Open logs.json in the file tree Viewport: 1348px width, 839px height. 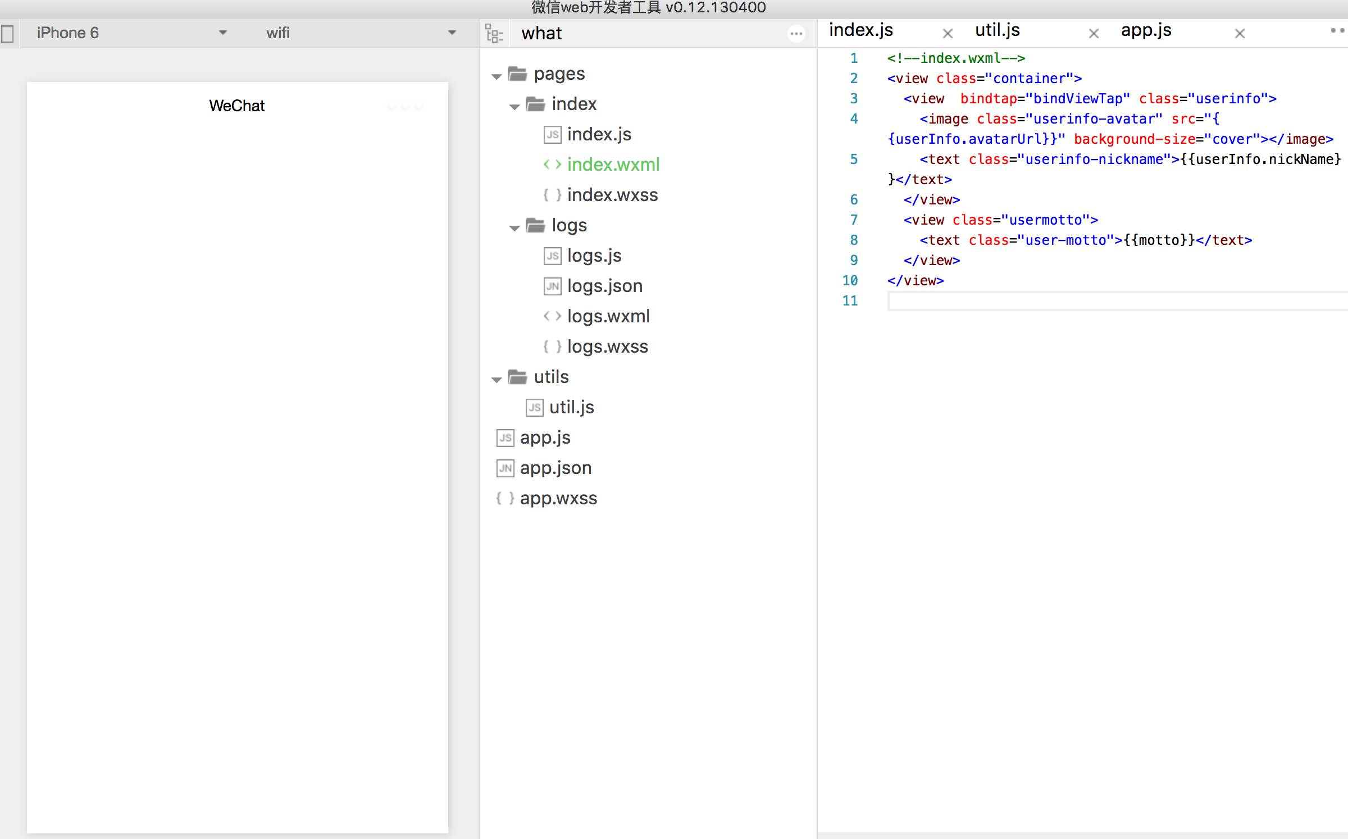click(604, 286)
